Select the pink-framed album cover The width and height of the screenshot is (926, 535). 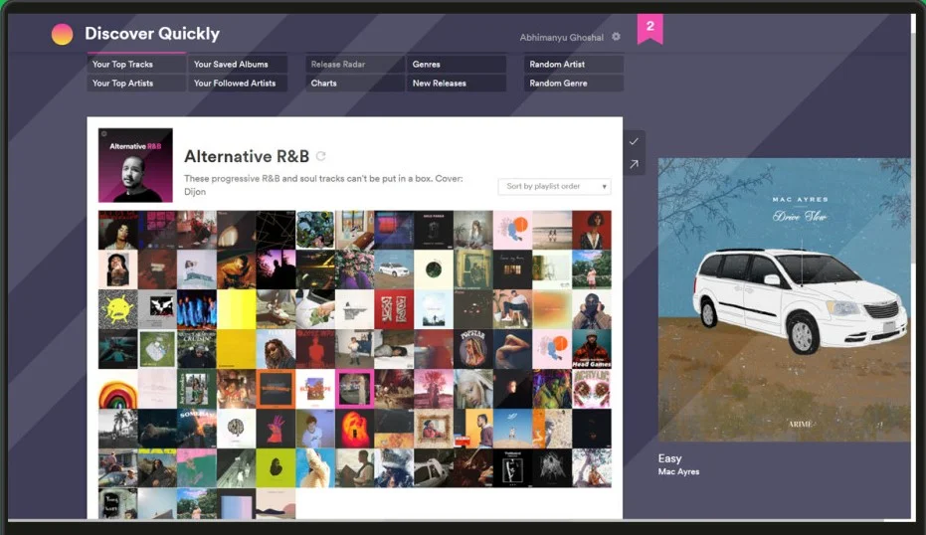coord(354,389)
